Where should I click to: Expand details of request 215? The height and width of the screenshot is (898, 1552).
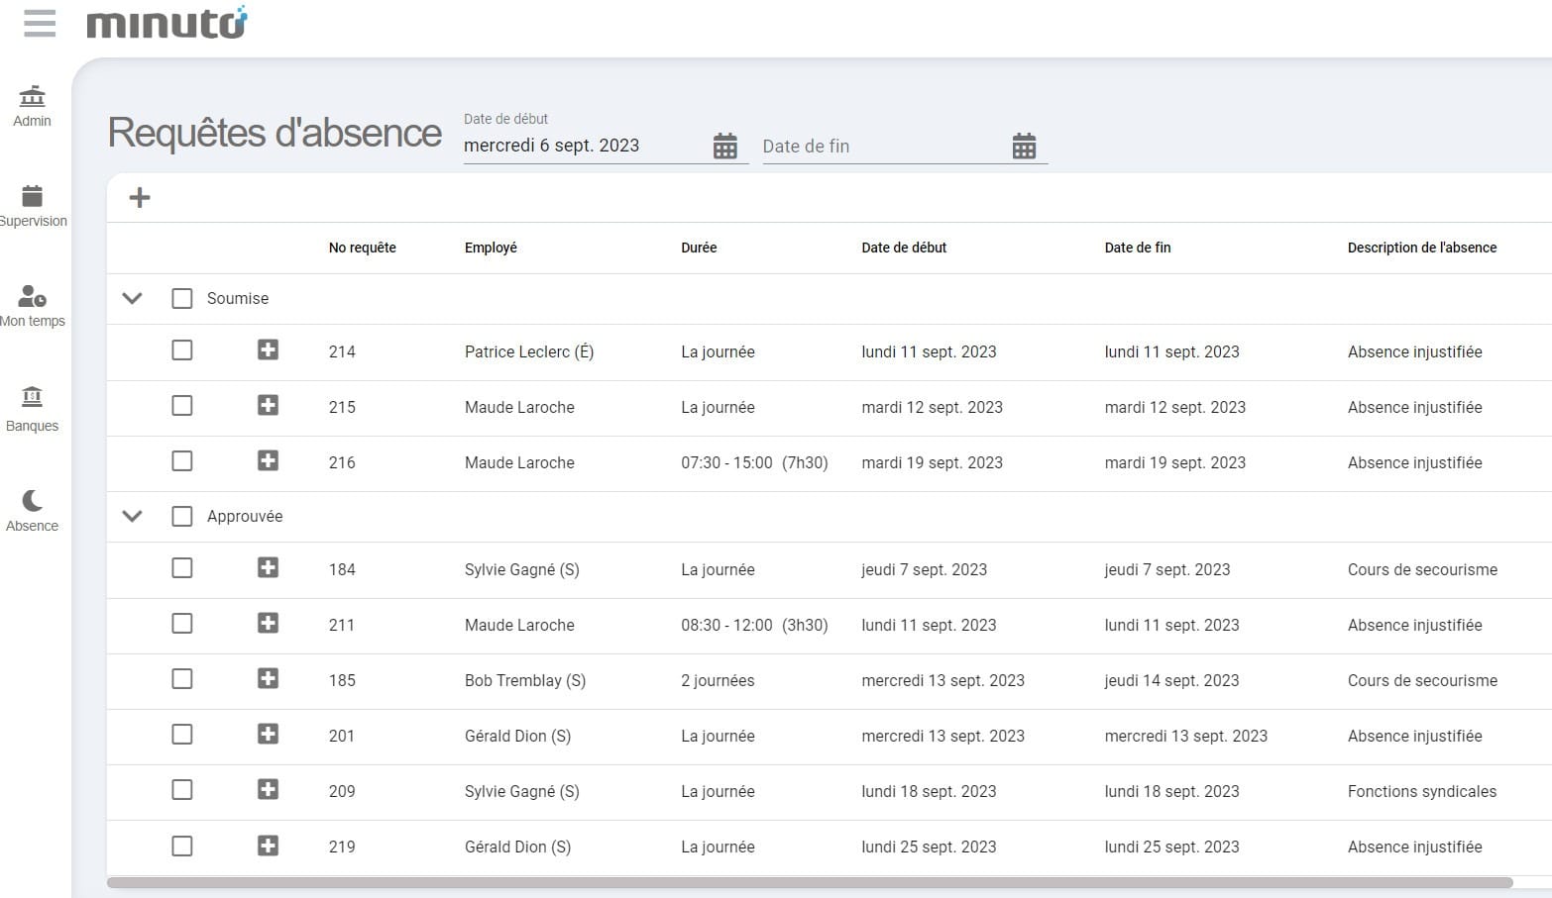coord(268,405)
